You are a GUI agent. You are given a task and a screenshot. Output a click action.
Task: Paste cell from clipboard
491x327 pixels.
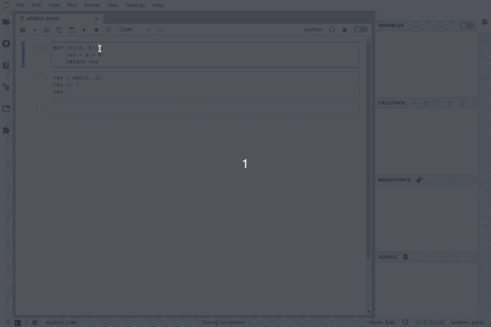coord(71,30)
